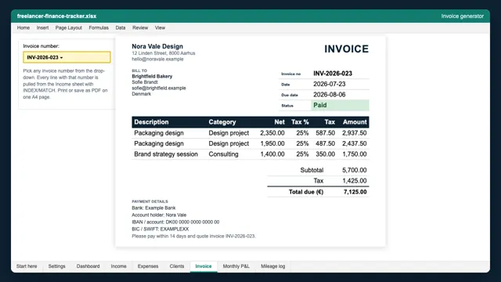
Task: Select the Consulting category cell
Action: point(223,154)
